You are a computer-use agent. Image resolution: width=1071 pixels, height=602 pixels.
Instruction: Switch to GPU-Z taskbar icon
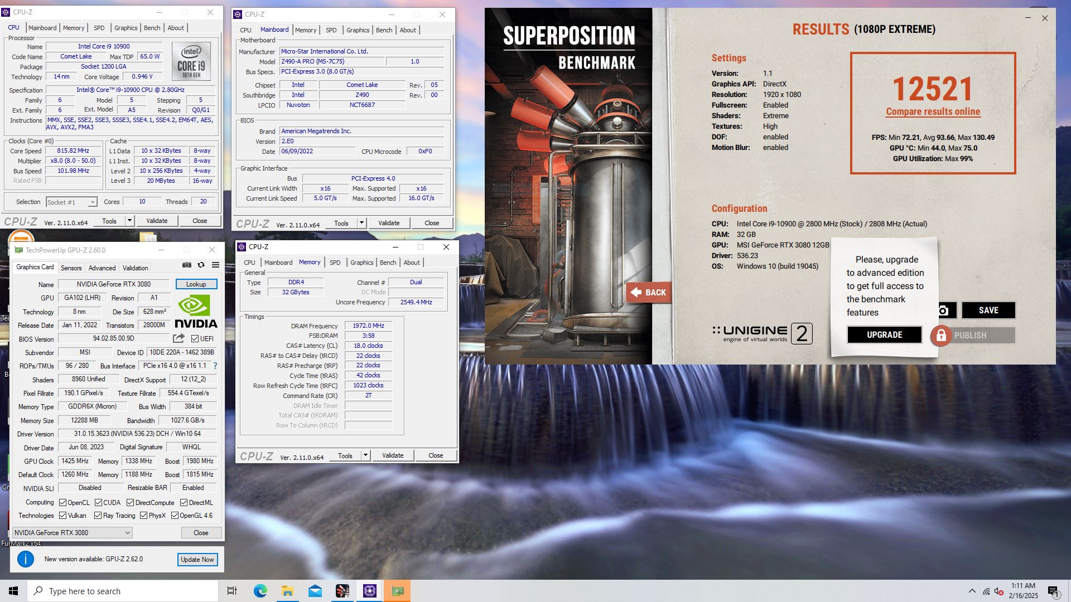[397, 591]
